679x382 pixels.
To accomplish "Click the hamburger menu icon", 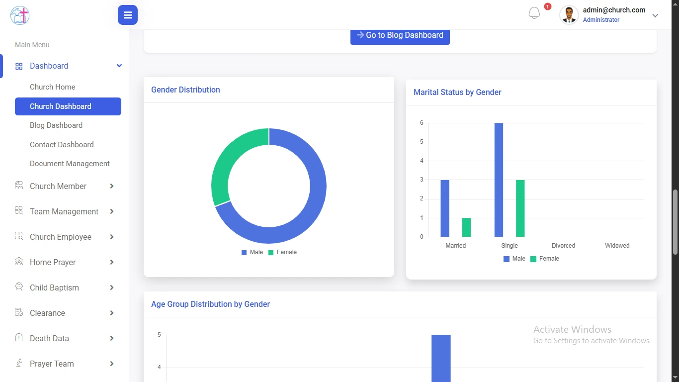I will pos(127,15).
